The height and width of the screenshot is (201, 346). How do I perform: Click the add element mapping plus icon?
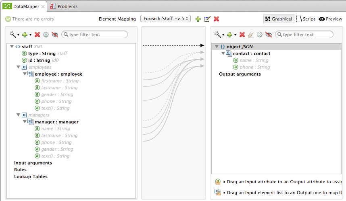pos(198,19)
